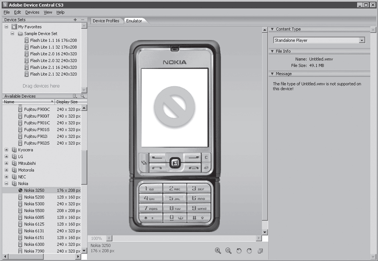This screenshot has height=261, width=378.
Task: Click the phone's end call key
Action: (x=193, y=168)
